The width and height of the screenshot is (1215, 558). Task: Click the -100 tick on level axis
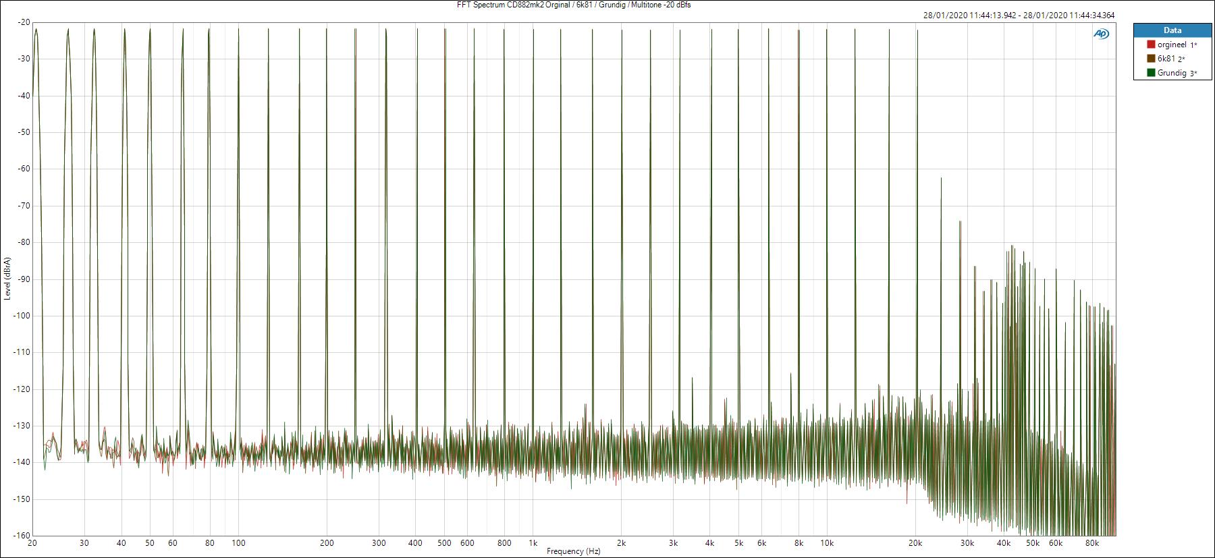(x=21, y=316)
